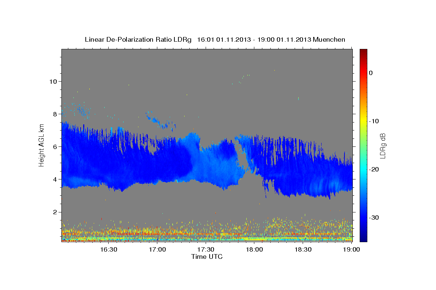Image resolution: width=436 pixels, height=290 pixels.
Task: Click the height tick label 10
Action: pyautogui.click(x=53, y=81)
